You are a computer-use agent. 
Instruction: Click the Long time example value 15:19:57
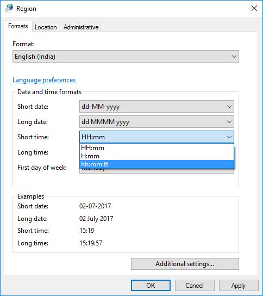click(x=91, y=243)
